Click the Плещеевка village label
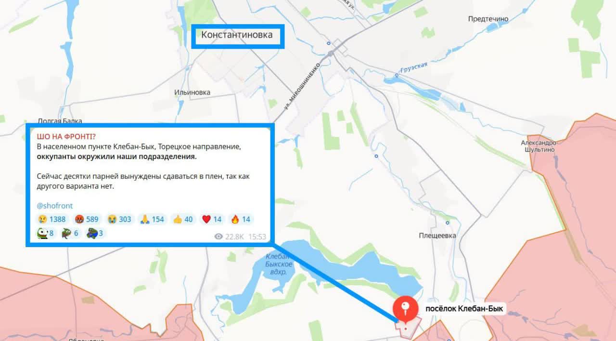The image size is (616, 341). click(437, 236)
